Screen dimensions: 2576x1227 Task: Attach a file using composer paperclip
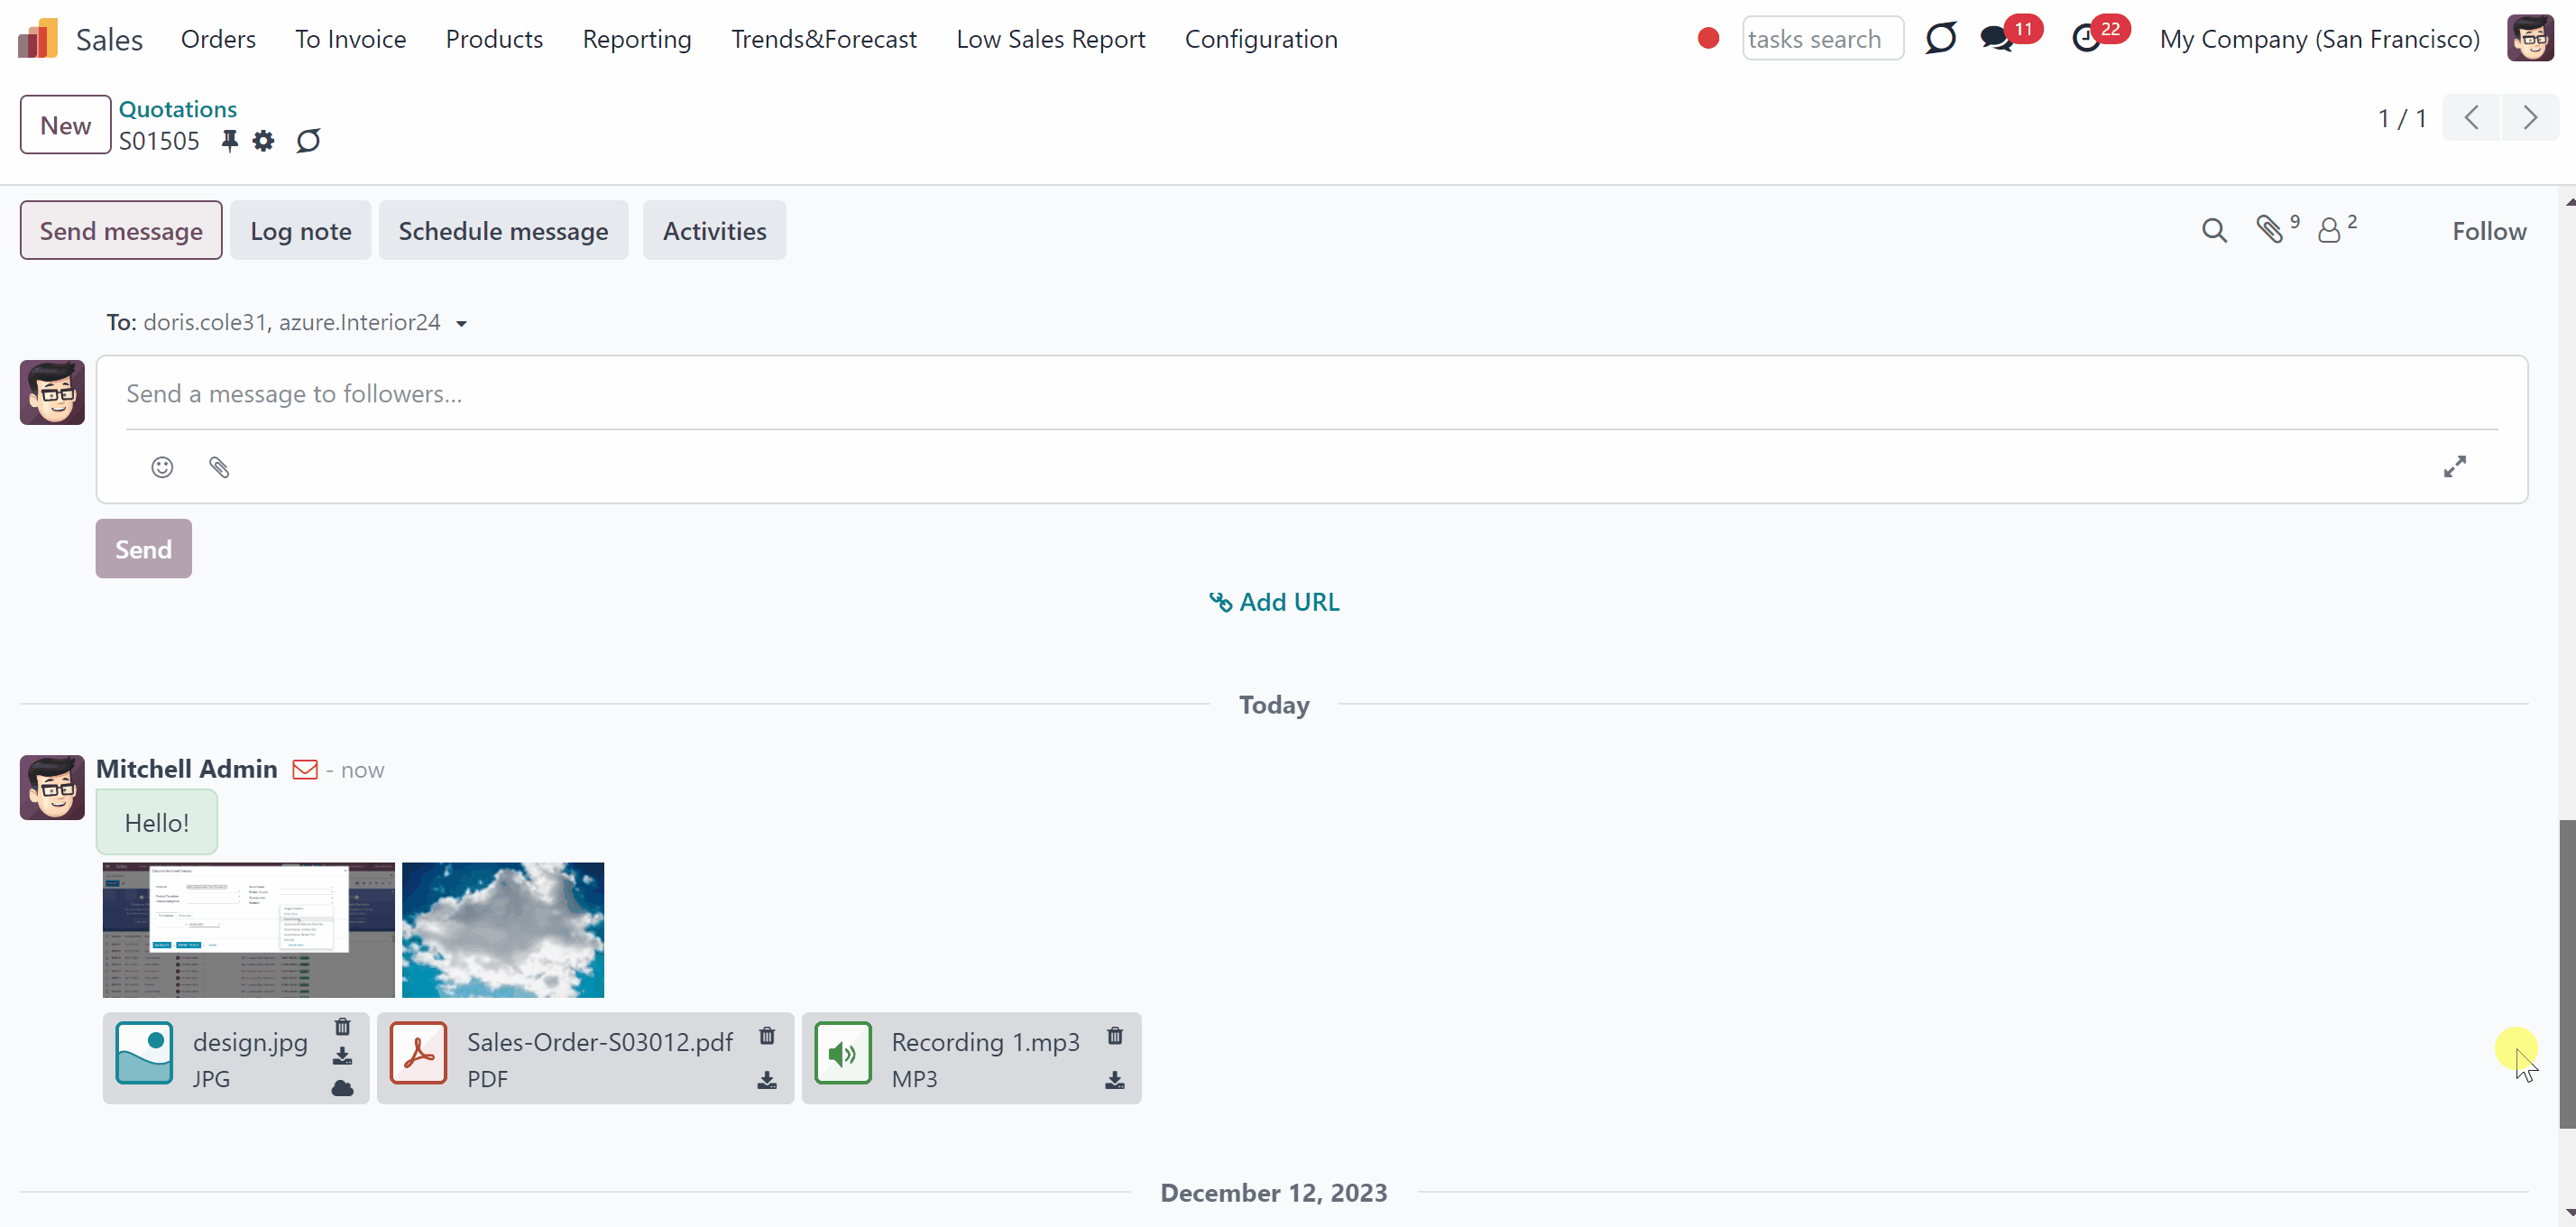(219, 467)
